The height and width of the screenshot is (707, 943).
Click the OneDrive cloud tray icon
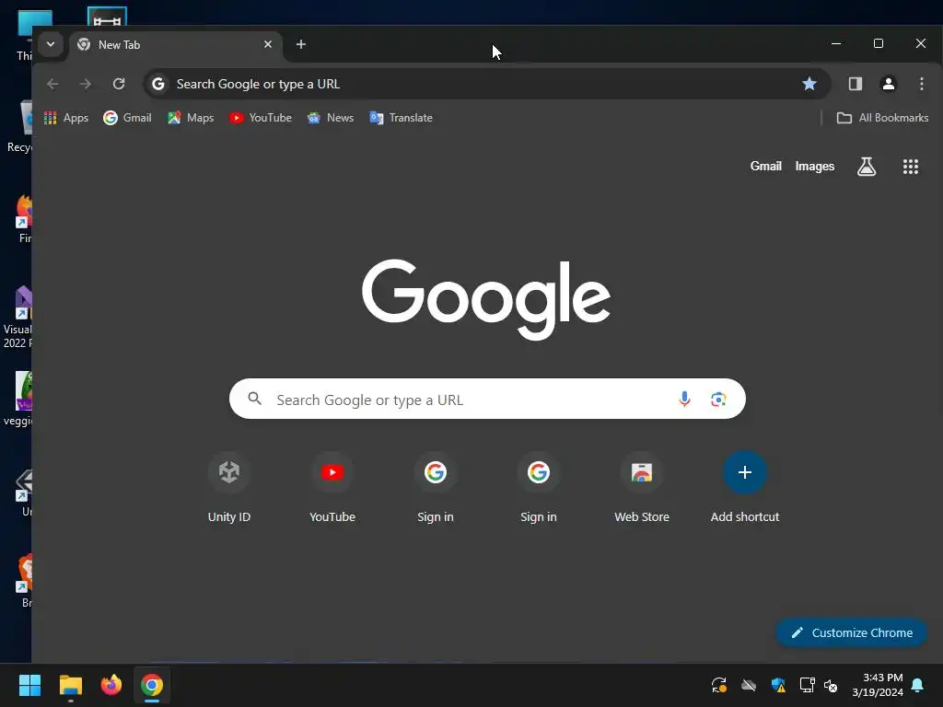749,685
